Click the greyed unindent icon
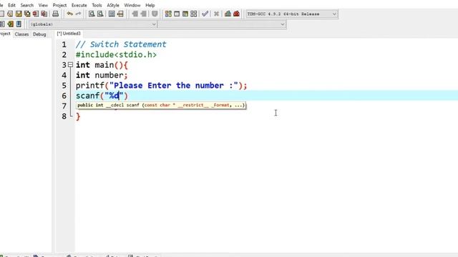The width and height of the screenshot is (458, 257). coord(143,14)
